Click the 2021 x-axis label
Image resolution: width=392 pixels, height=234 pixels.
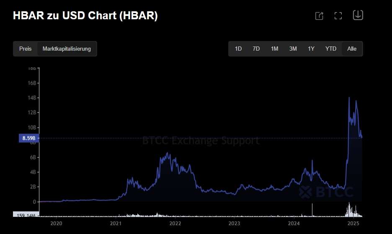[116, 223]
